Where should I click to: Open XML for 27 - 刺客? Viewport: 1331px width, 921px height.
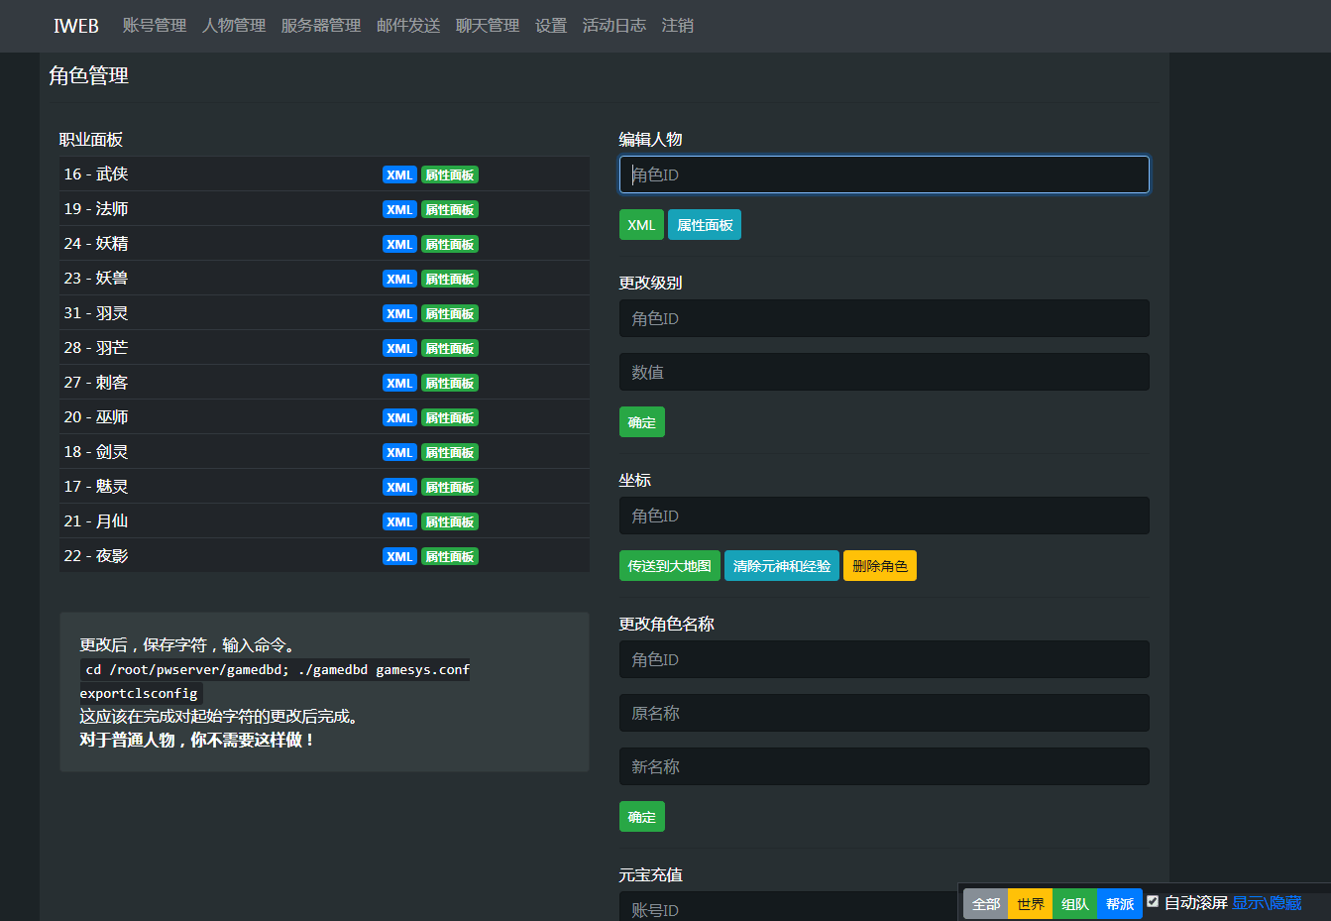[x=399, y=383]
